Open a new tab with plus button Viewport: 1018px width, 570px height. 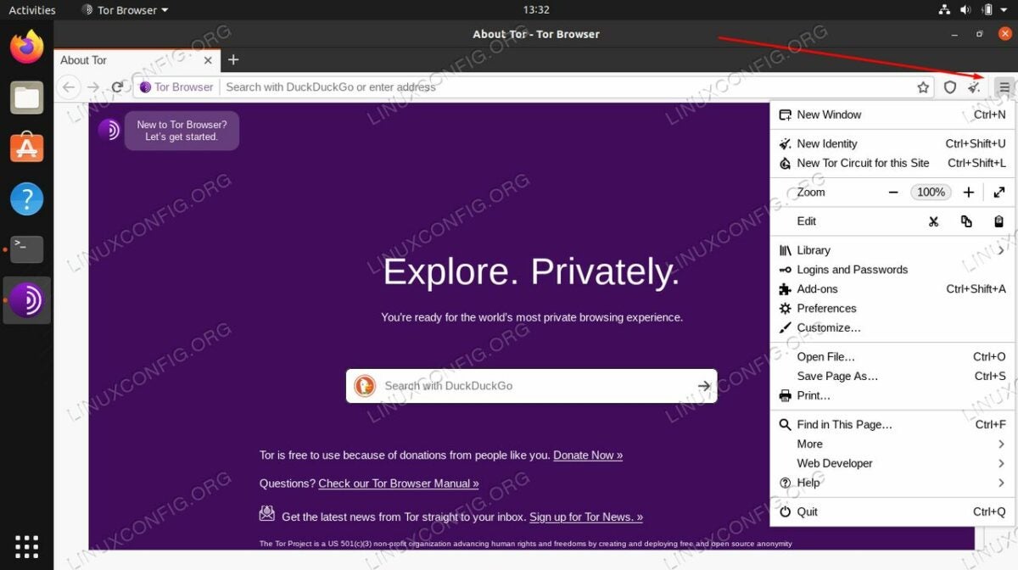point(233,59)
